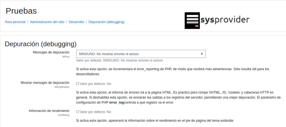Open Administración del sitio from the breadcrumb
This screenshot has height=127, width=286.
coord(47,22)
